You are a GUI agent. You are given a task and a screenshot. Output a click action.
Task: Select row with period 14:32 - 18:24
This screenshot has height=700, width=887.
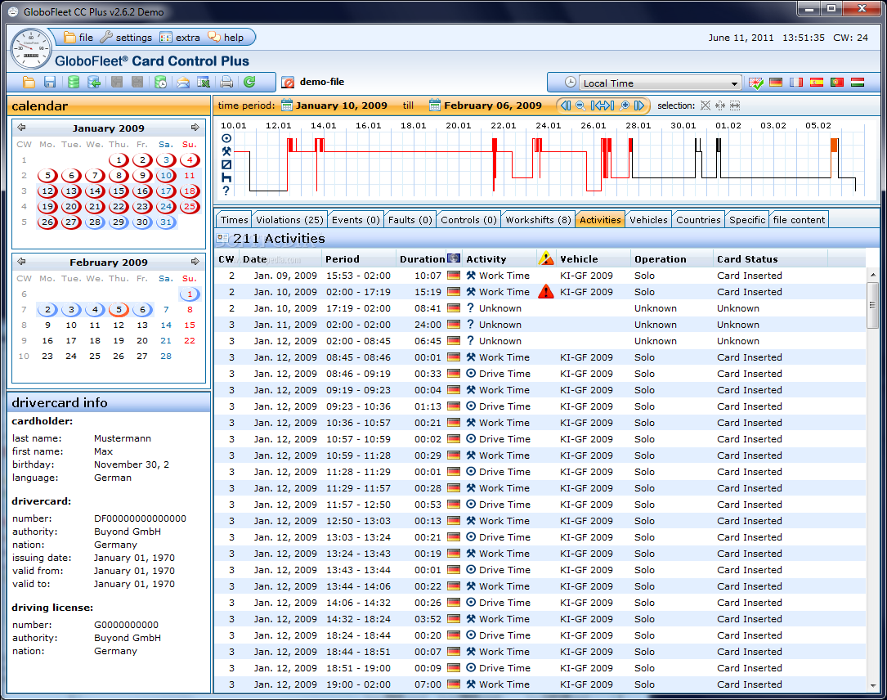(x=540, y=619)
